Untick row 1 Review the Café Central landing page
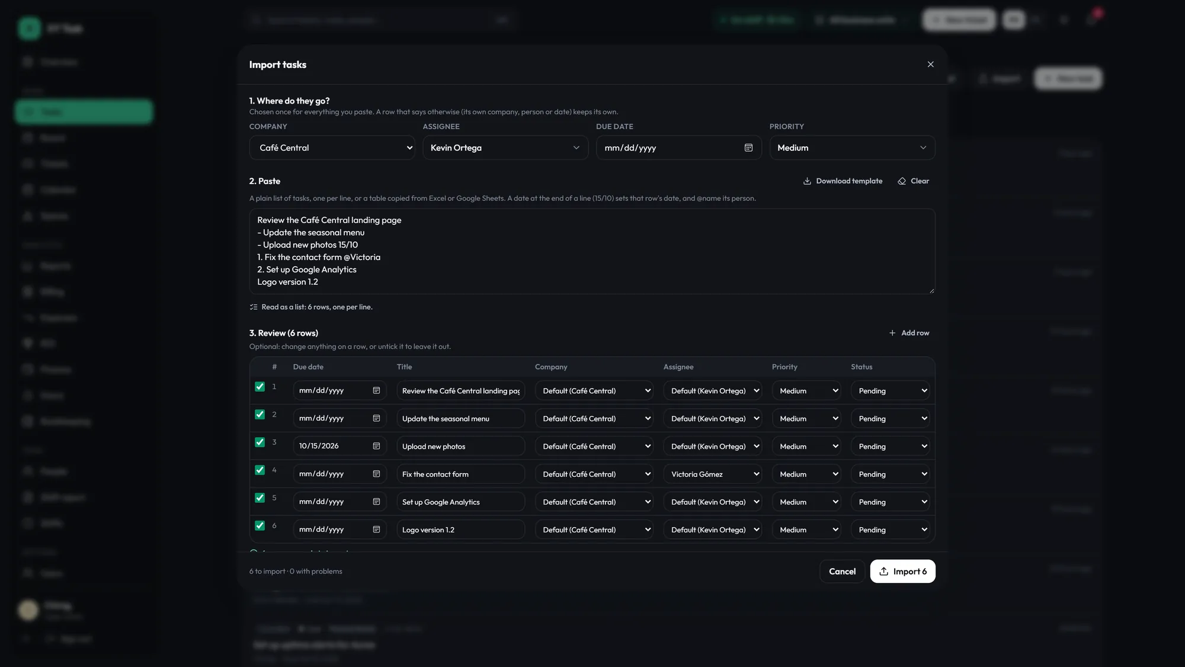The width and height of the screenshot is (1185, 667). tap(260, 387)
